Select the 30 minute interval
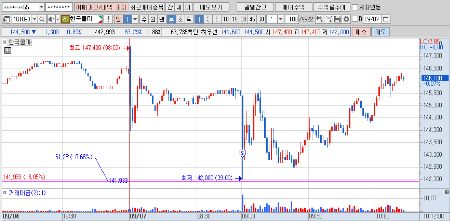This screenshot has height=221, width=450. [x=244, y=19]
